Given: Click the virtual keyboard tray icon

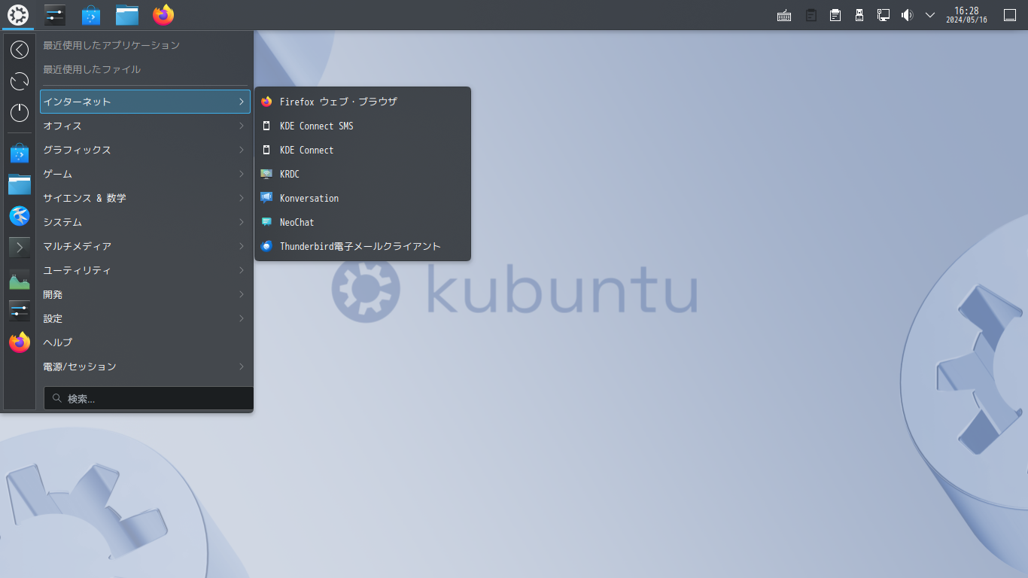Looking at the screenshot, I should (784, 15).
